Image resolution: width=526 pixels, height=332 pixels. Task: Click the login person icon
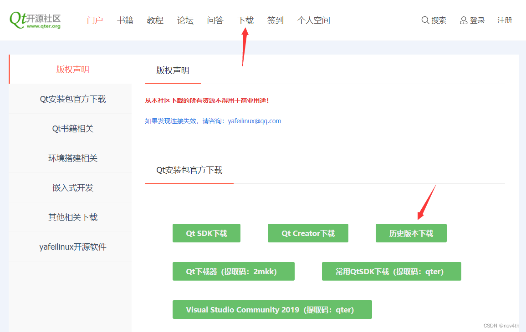[x=463, y=20]
